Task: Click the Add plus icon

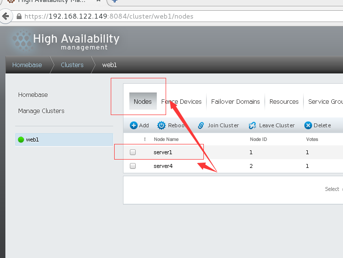Action: [134, 125]
